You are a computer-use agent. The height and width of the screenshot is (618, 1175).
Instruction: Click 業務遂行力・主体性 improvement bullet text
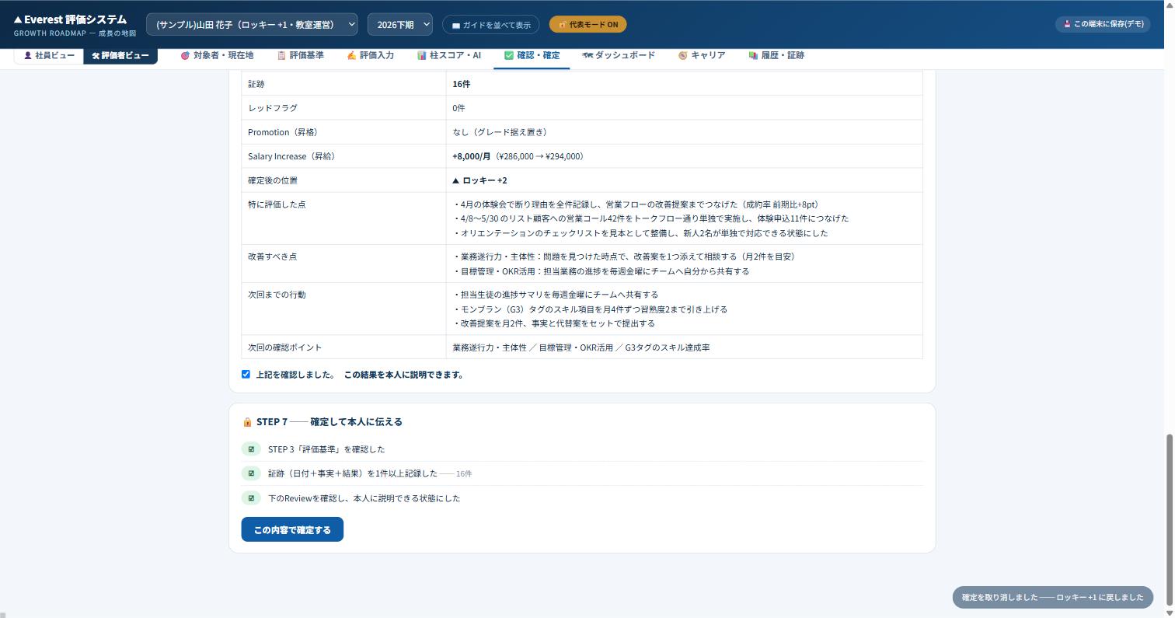pyautogui.click(x=626, y=257)
